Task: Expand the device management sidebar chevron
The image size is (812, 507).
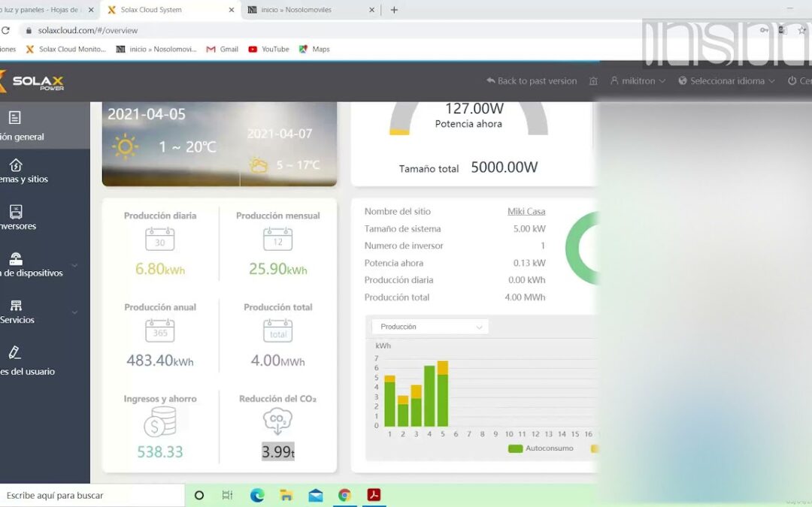Action: click(x=74, y=265)
